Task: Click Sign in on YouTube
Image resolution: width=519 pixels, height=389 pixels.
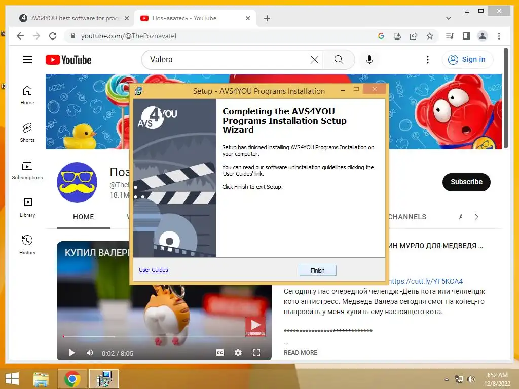Action: (x=467, y=60)
